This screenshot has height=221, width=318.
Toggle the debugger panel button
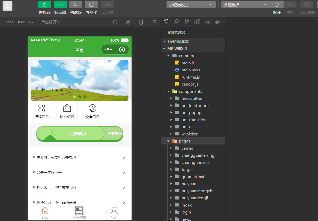pyautogui.click(x=76, y=5)
